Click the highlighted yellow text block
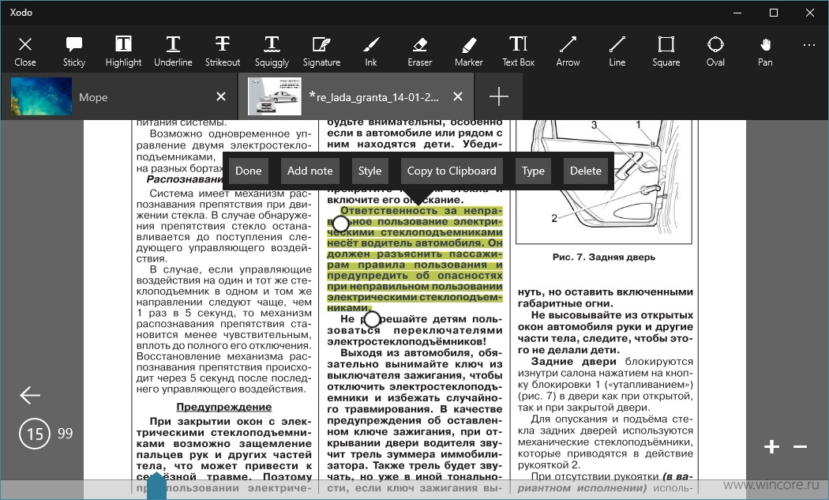Image resolution: width=829 pixels, height=500 pixels. (x=414, y=259)
